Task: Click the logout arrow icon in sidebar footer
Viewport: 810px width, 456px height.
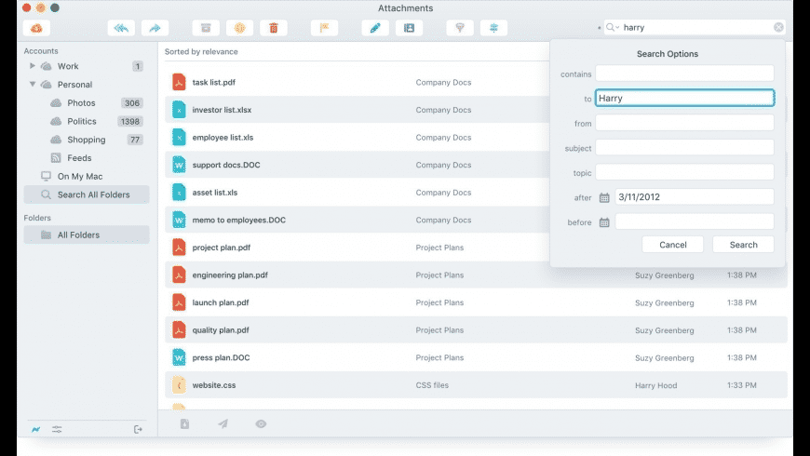Action: [138, 429]
